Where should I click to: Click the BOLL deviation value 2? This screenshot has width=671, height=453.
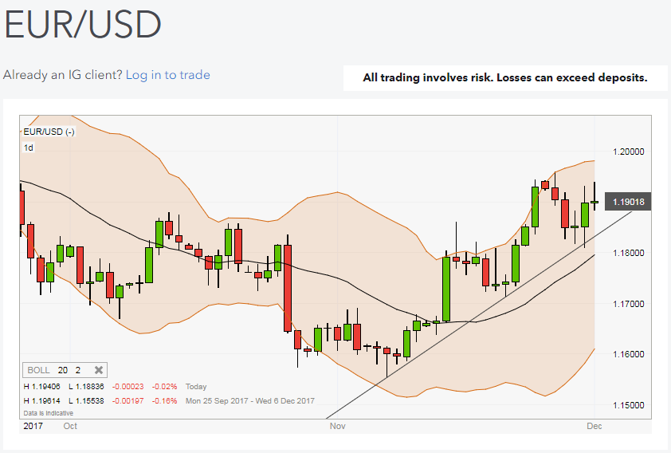pos(78,370)
